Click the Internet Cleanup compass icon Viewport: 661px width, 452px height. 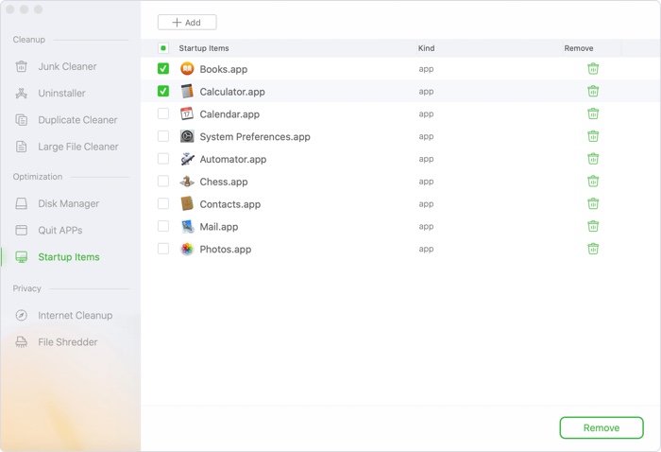21,315
